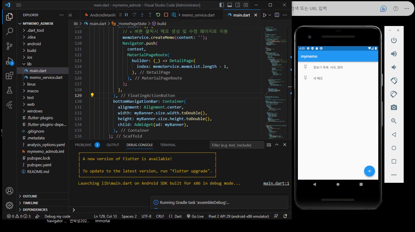Open the Manage gear icon

tap(9, 205)
